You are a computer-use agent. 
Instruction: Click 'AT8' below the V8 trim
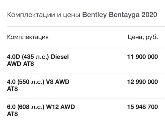(12, 89)
